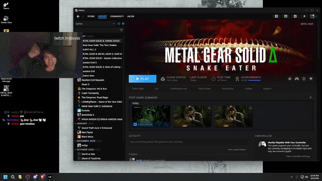
Task: Open the Points Shop link
Action: pos(204,89)
